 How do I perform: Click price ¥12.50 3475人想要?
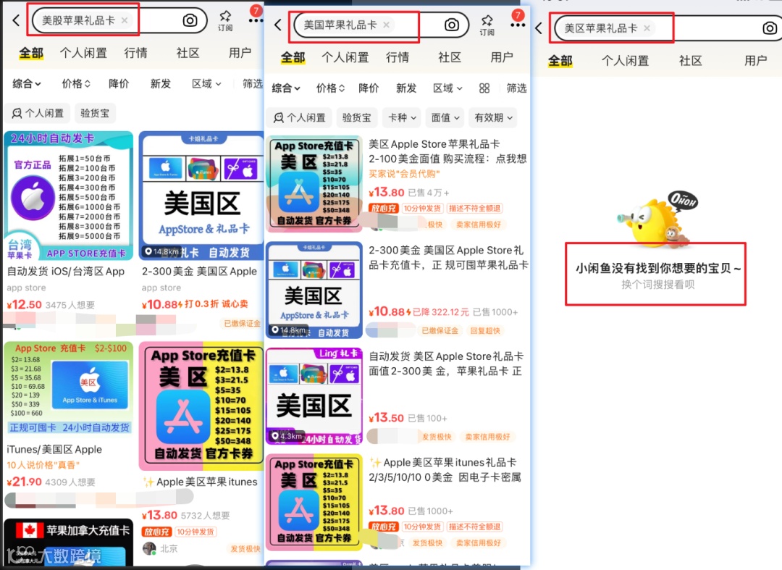point(51,305)
